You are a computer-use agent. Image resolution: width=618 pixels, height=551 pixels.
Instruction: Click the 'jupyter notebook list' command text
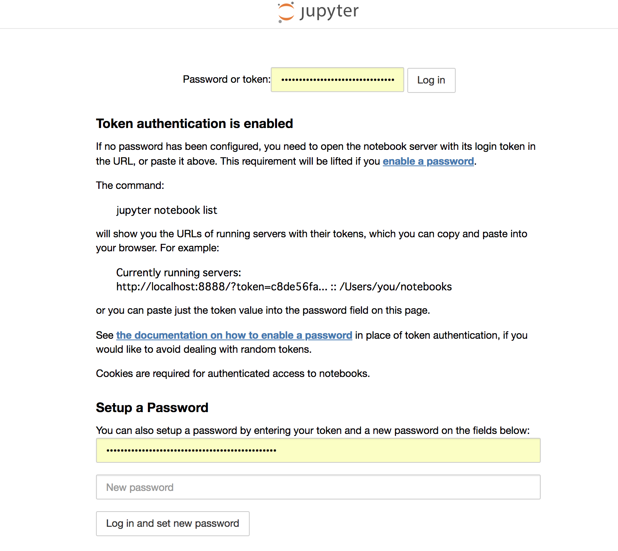[x=167, y=210]
